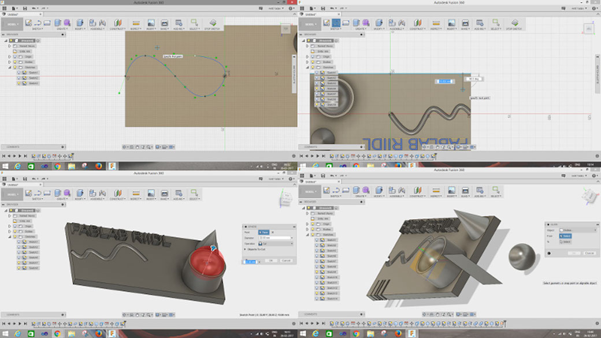The width and height of the screenshot is (601, 338).
Task: Open the Model workspace menu in spline-curve window
Action: [12, 24]
